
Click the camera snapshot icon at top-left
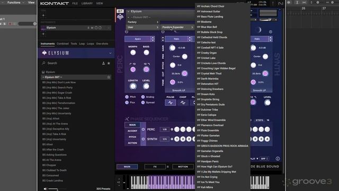120,11
